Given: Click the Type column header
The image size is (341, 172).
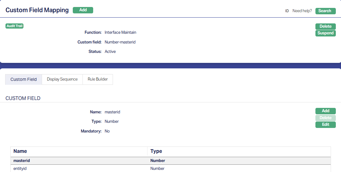Looking at the screenshot, I should coord(156,151).
